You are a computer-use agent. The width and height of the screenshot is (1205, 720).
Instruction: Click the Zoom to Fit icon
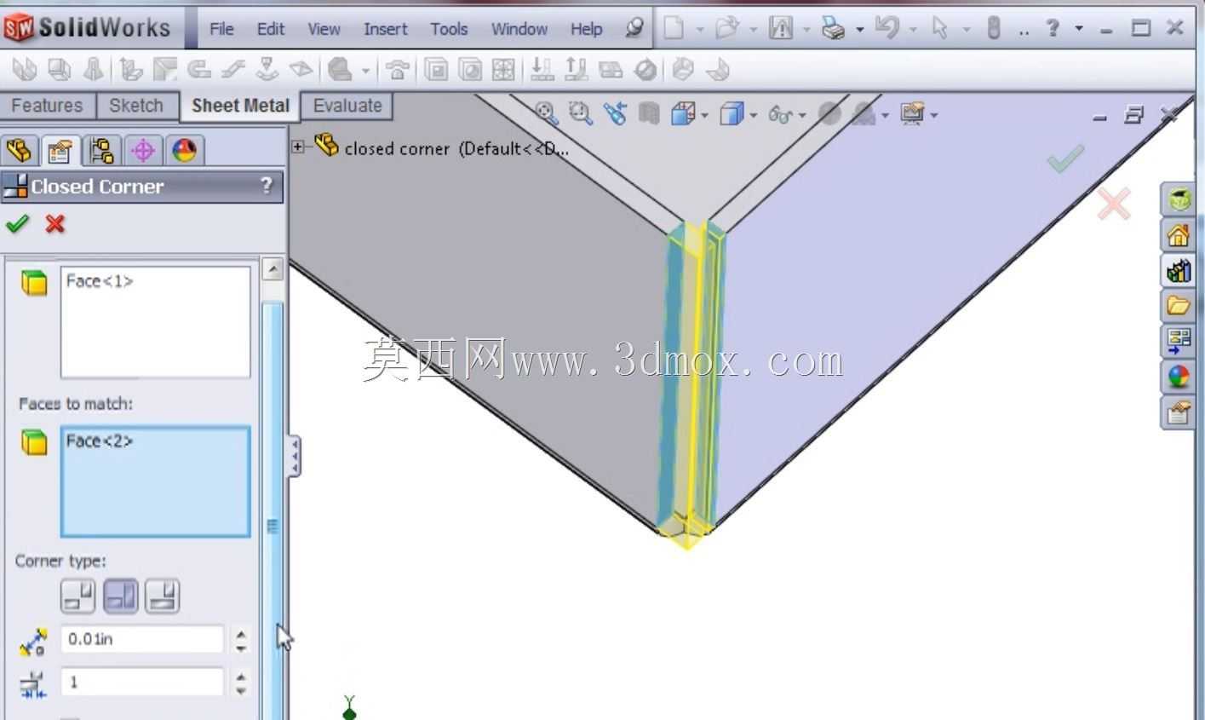(x=546, y=113)
